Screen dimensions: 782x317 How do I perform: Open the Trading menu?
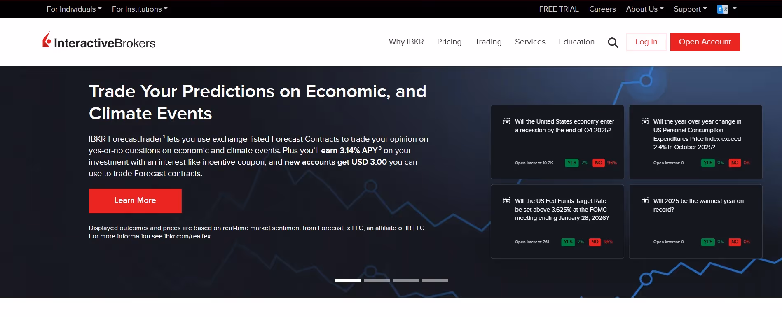[488, 42]
